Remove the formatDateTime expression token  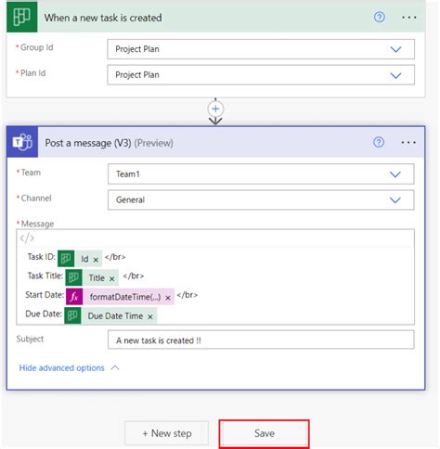(x=168, y=298)
